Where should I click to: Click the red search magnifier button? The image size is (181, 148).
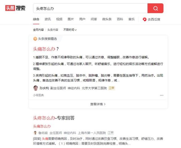155,8
